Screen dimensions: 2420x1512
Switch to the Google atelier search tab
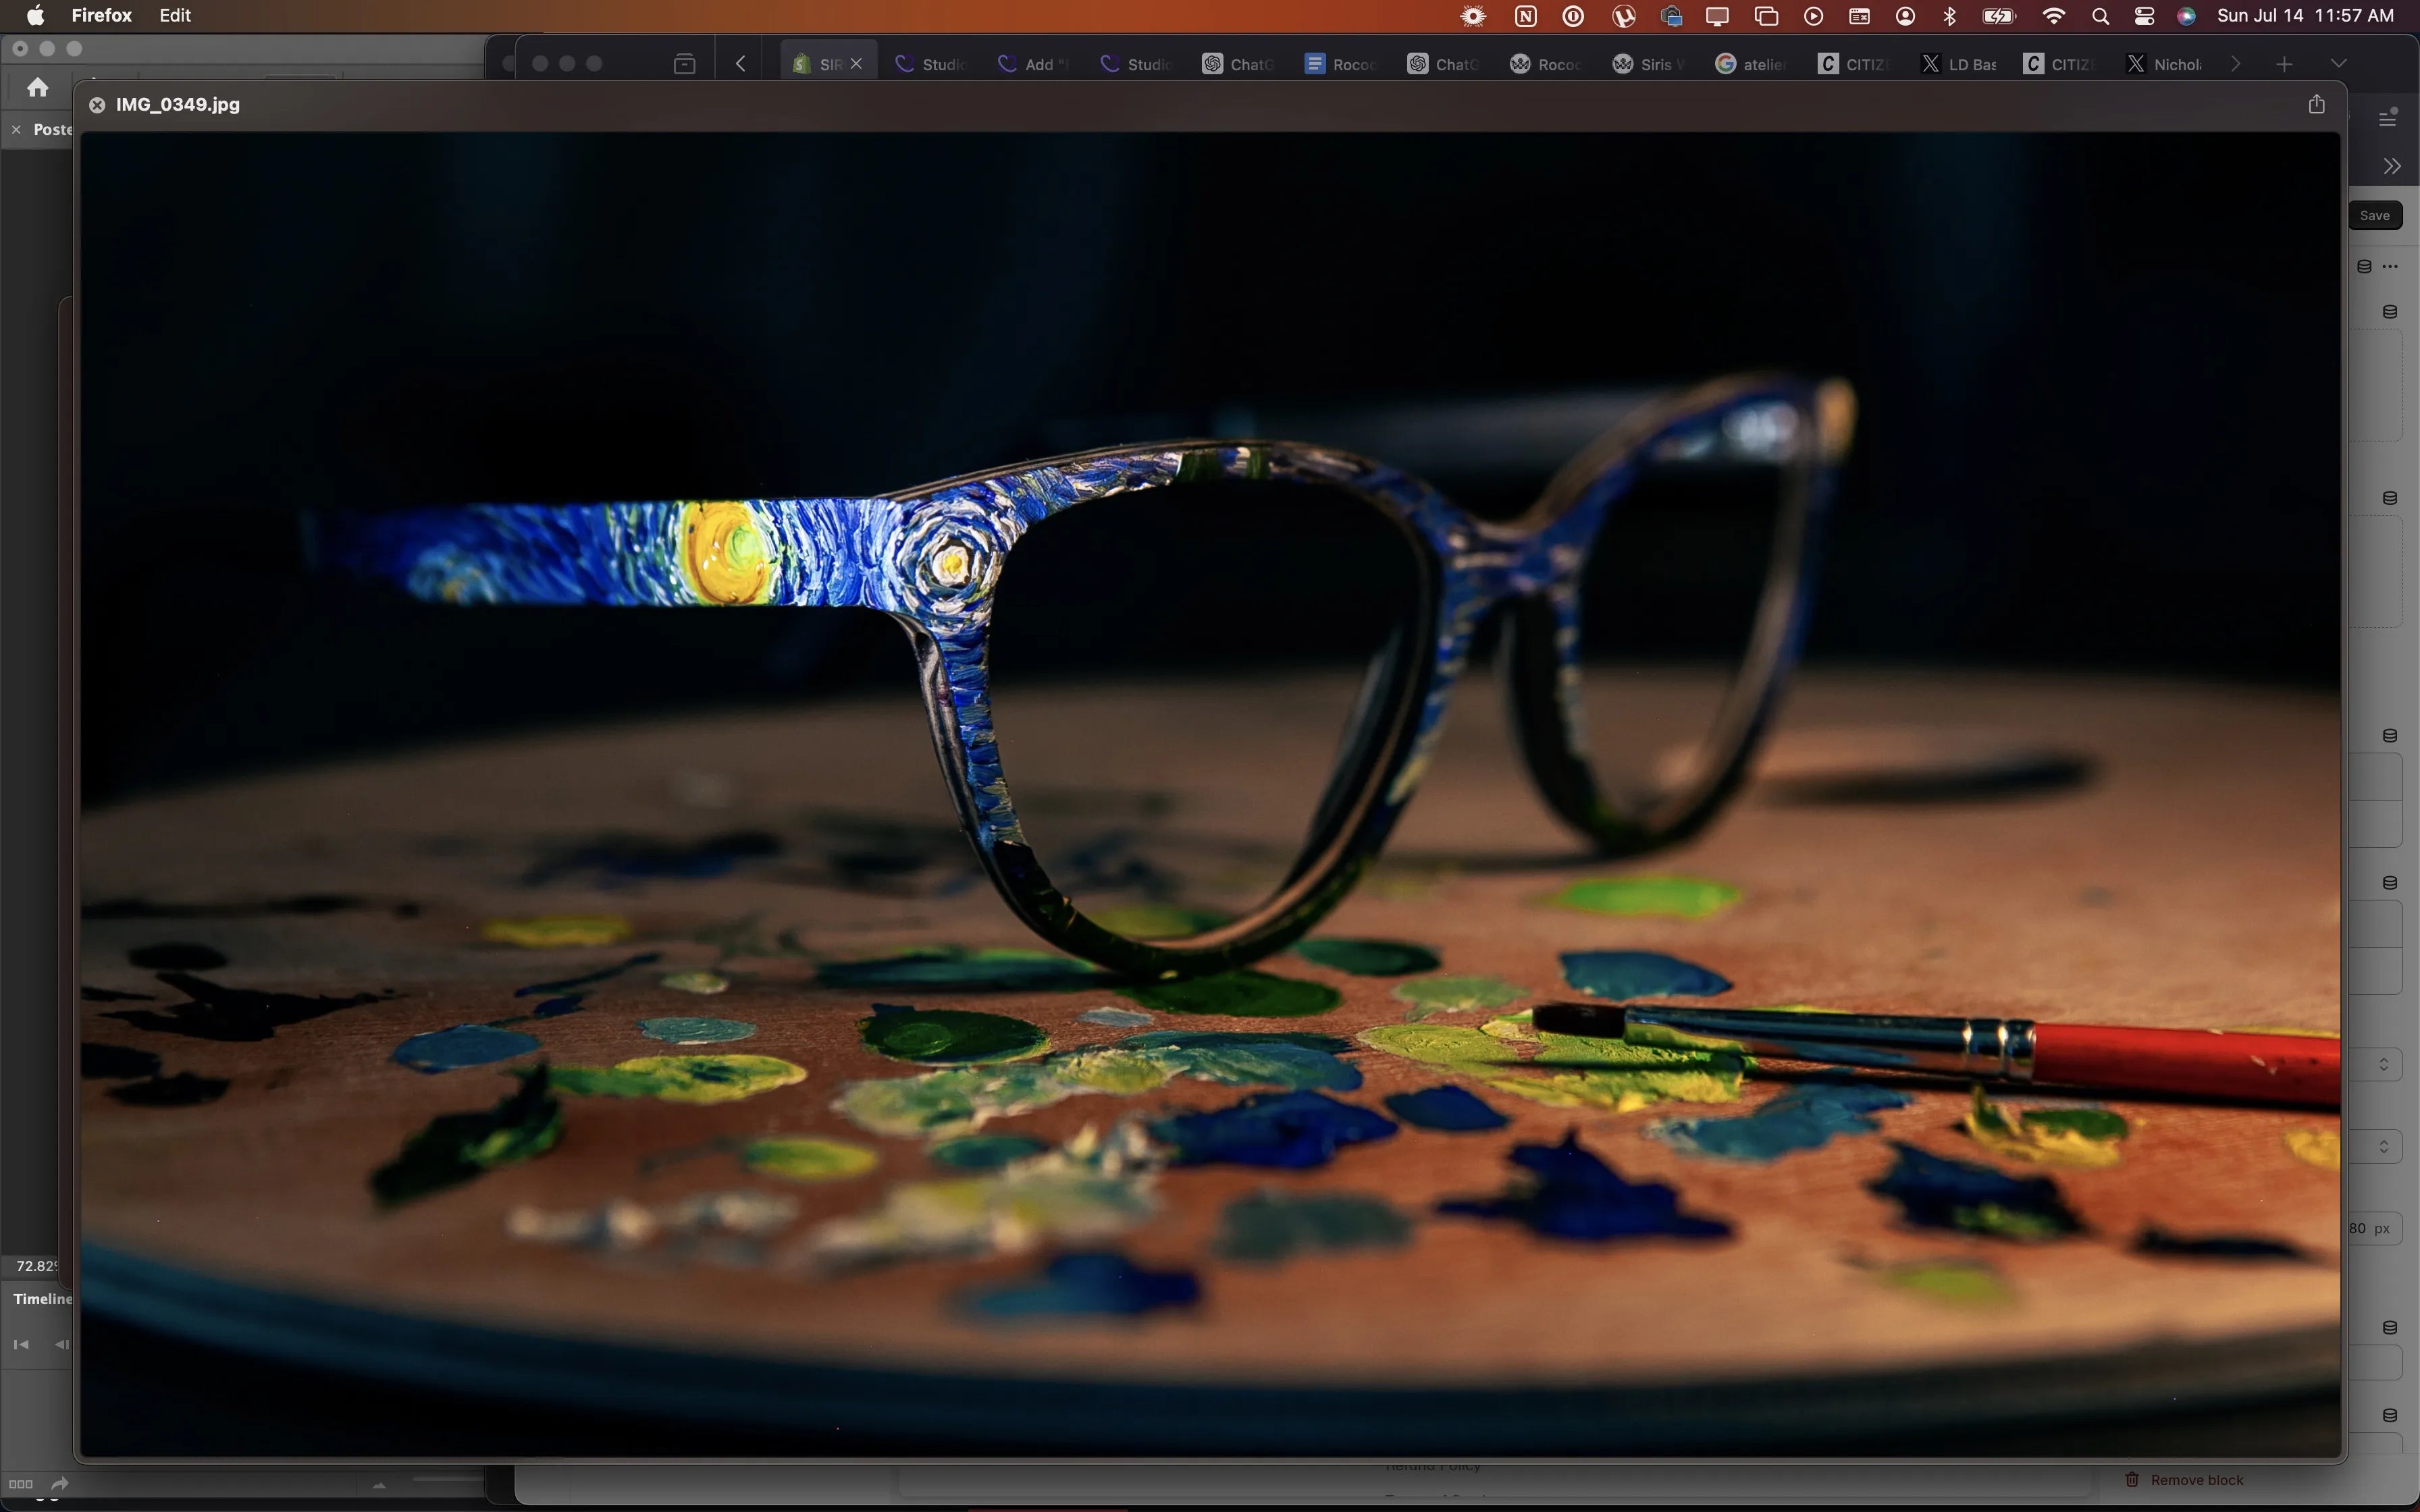click(x=1751, y=64)
